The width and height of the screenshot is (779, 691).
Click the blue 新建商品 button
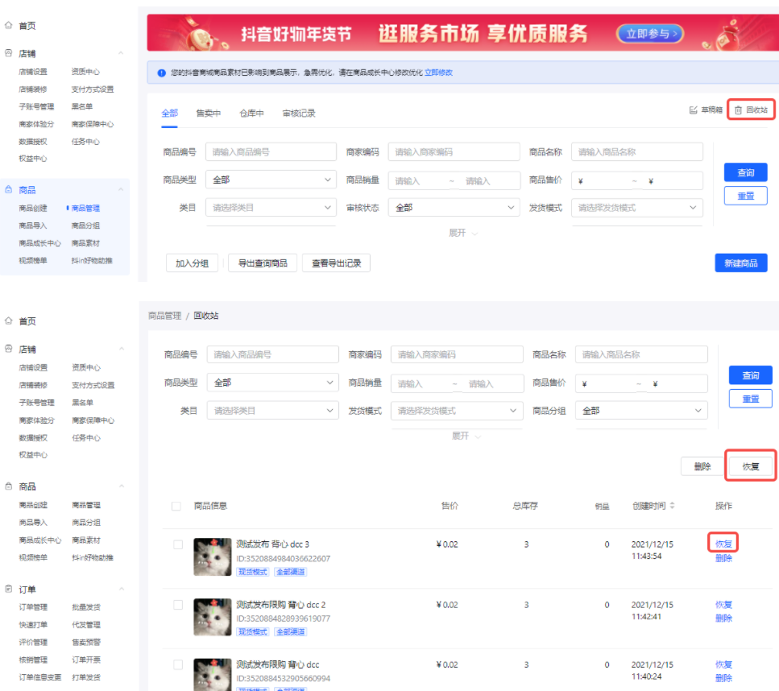pyautogui.click(x=740, y=263)
